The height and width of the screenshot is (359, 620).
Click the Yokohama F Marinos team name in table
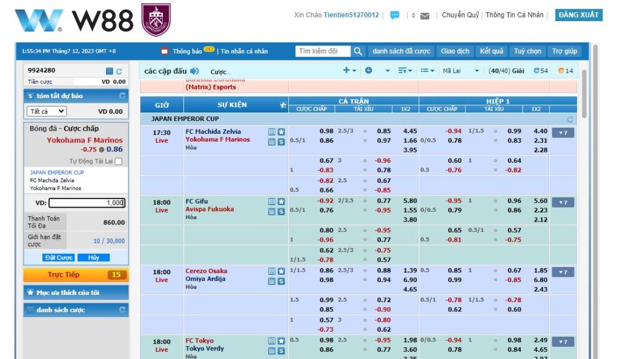click(217, 140)
